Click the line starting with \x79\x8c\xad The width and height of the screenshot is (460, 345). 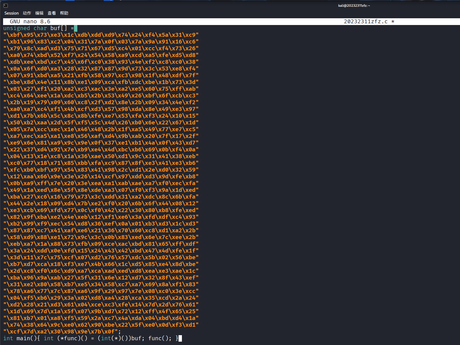coord(101,49)
